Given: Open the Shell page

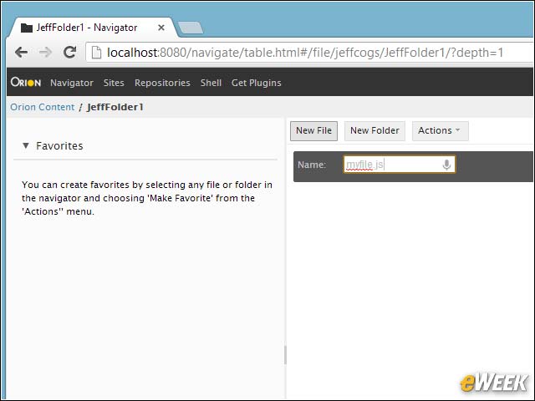Looking at the screenshot, I should 211,83.
